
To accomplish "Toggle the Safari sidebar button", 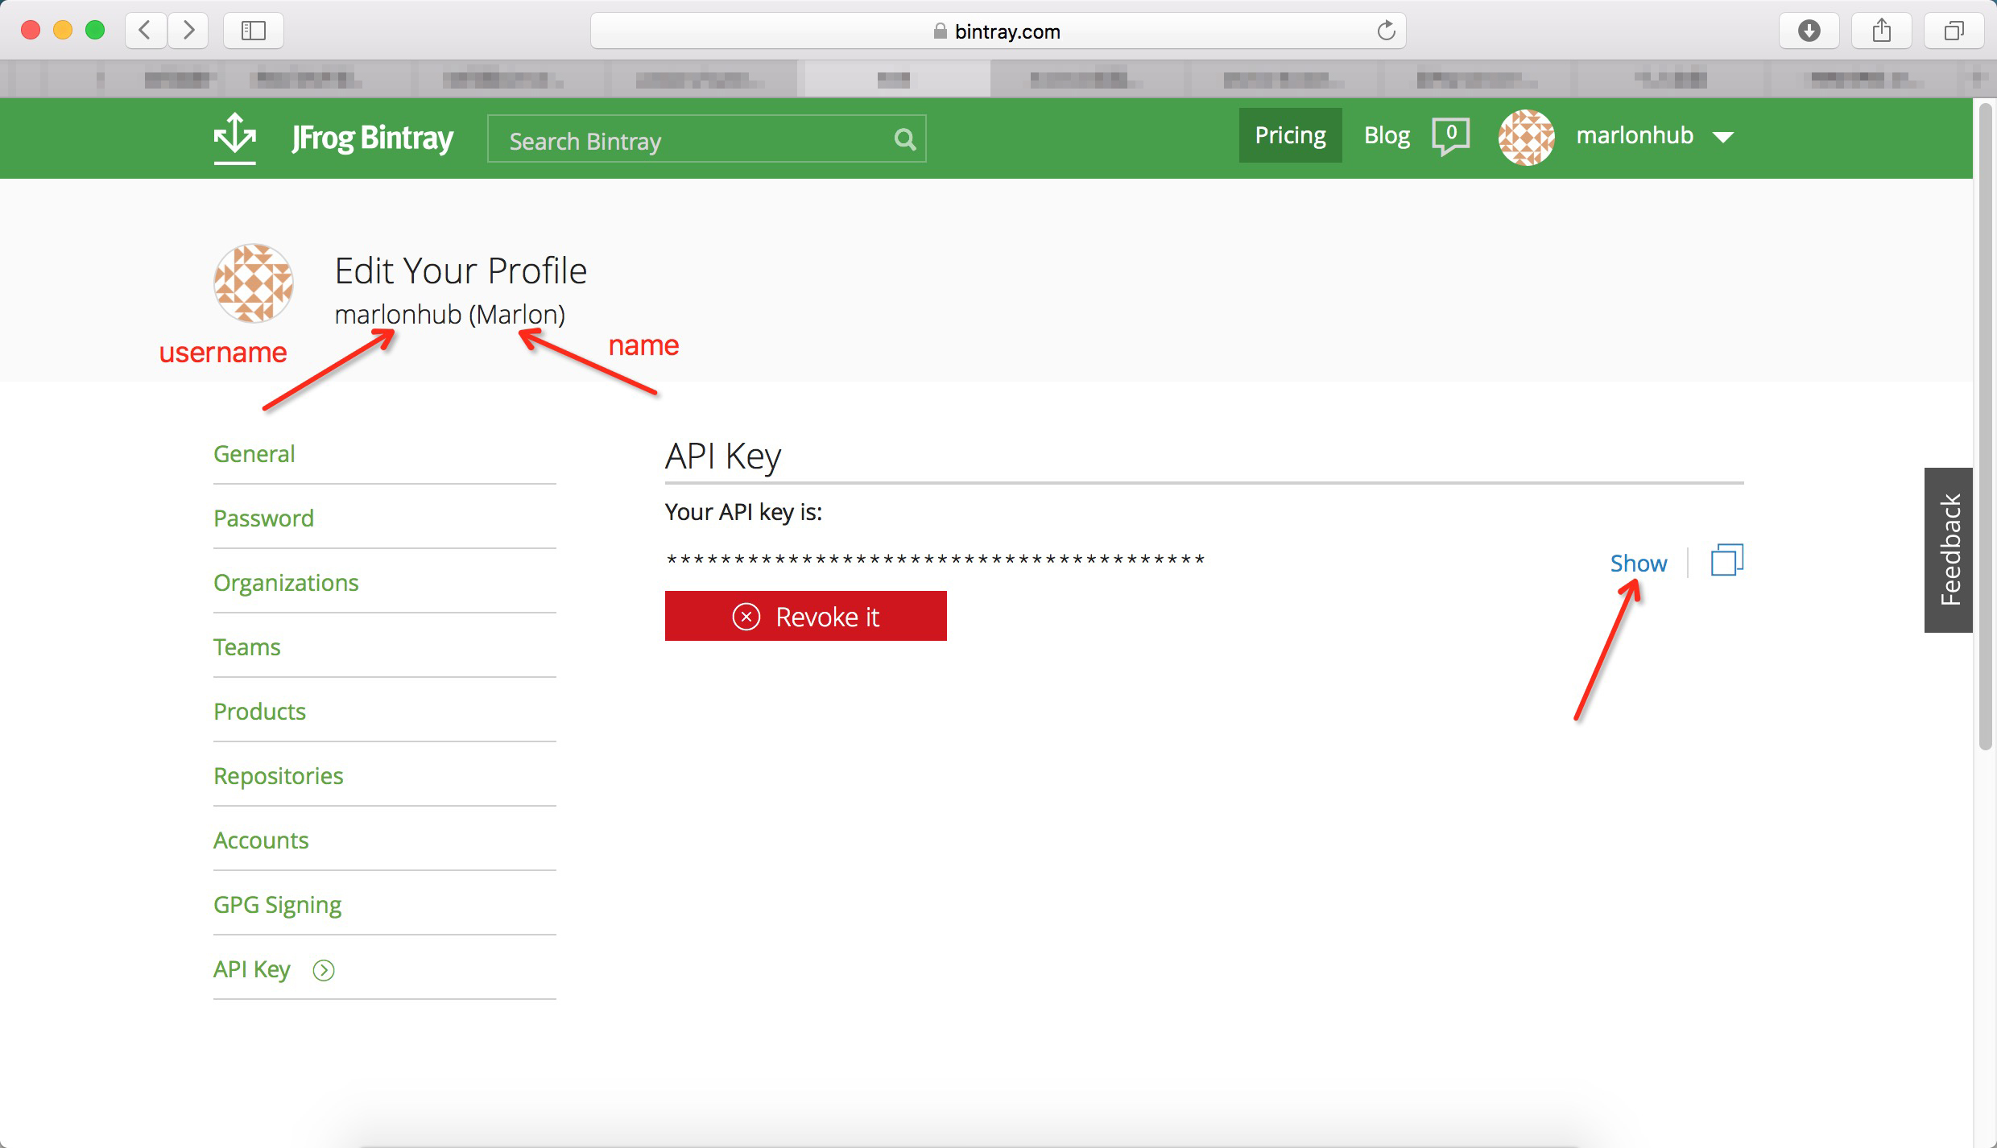I will (254, 31).
